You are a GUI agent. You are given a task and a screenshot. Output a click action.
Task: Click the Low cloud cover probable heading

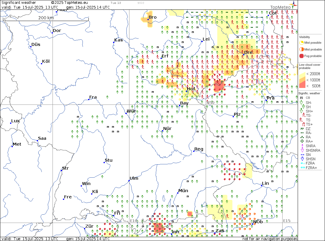pyautogui.click(x=310, y=66)
